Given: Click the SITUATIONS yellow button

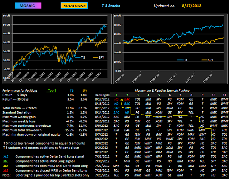Looking at the screenshot, I should click(74, 6).
